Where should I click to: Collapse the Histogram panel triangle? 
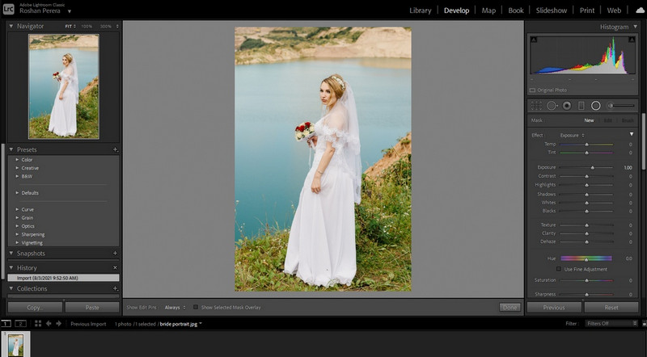click(635, 27)
